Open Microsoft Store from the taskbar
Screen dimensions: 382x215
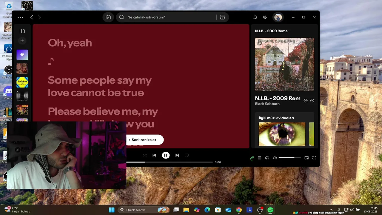click(x=218, y=210)
